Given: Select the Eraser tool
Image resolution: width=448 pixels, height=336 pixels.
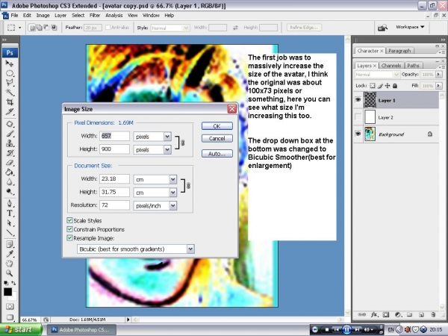Looking at the screenshot, I should point(10,163).
